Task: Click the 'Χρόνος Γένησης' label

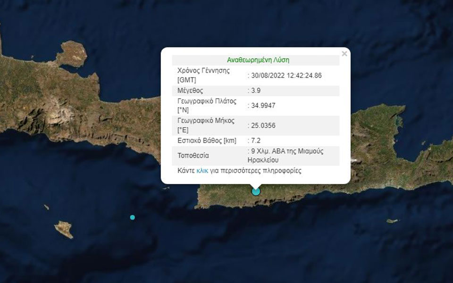Action: click(x=203, y=71)
